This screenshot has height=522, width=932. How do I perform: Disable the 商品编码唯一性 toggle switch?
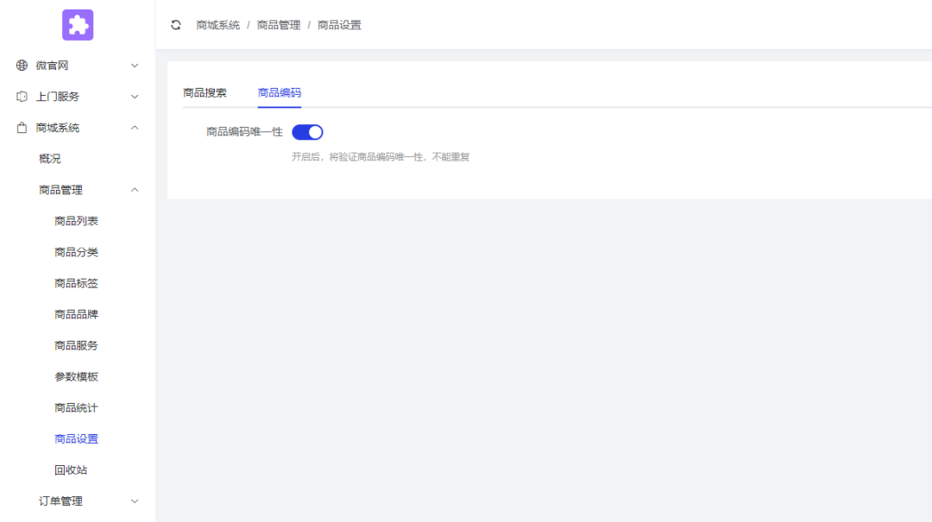tap(307, 132)
